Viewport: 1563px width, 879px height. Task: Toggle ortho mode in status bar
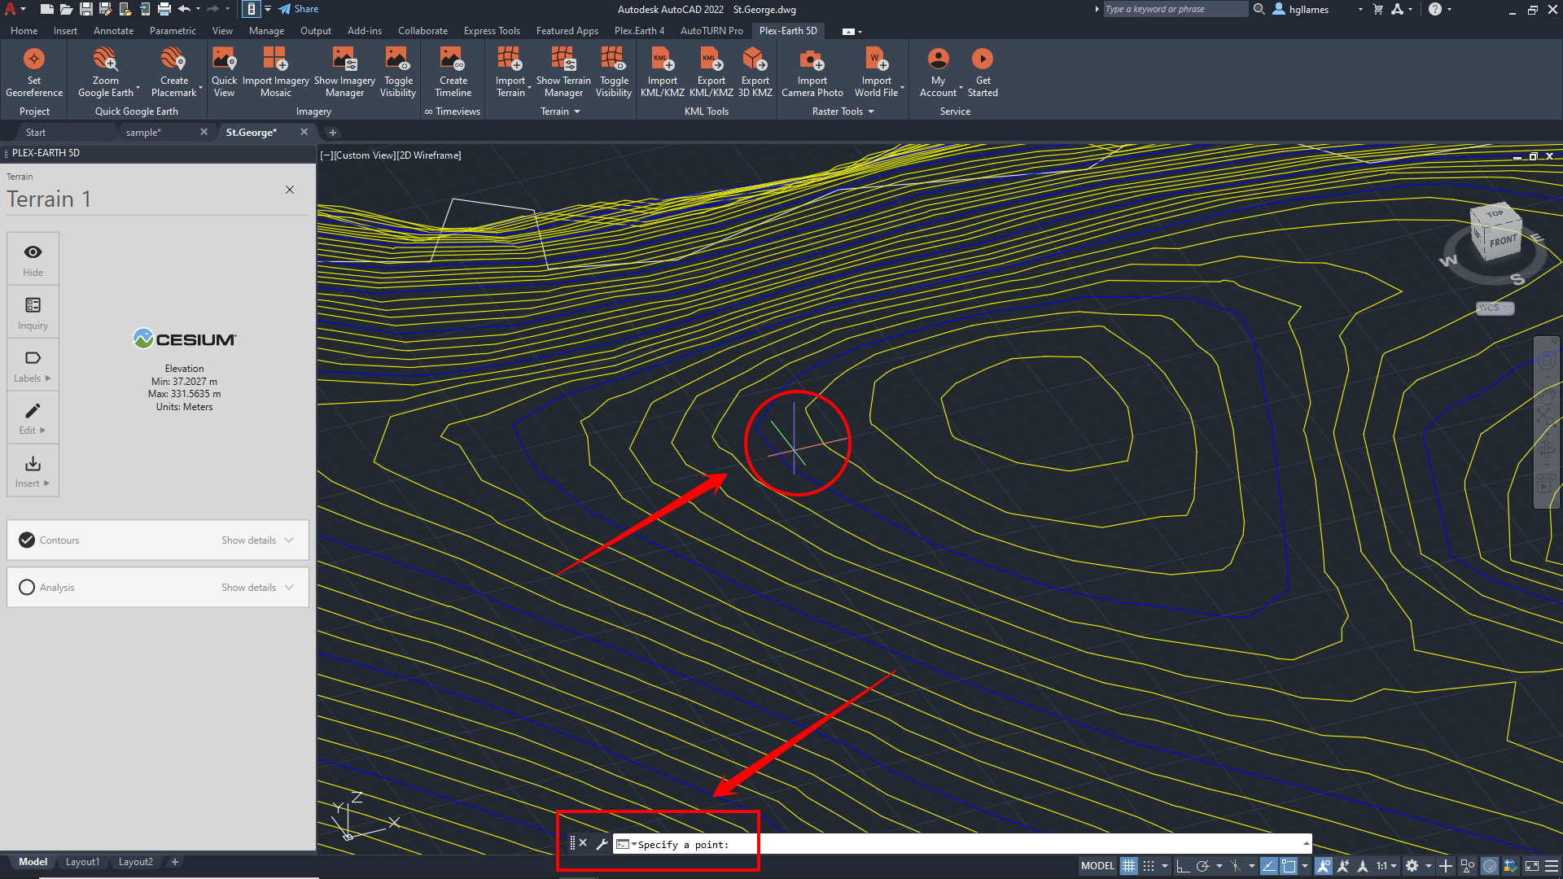(1183, 866)
